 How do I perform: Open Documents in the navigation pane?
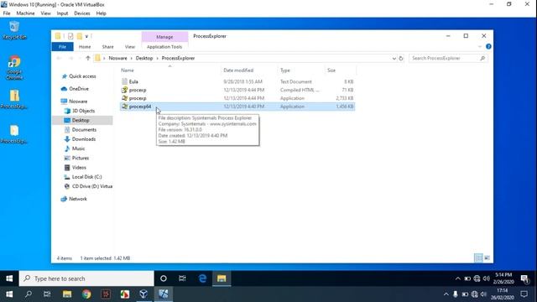84,130
